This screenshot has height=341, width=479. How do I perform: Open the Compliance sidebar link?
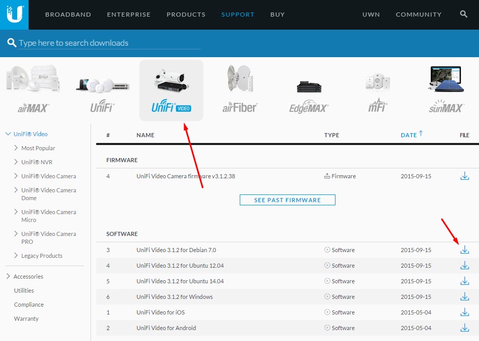29,305
